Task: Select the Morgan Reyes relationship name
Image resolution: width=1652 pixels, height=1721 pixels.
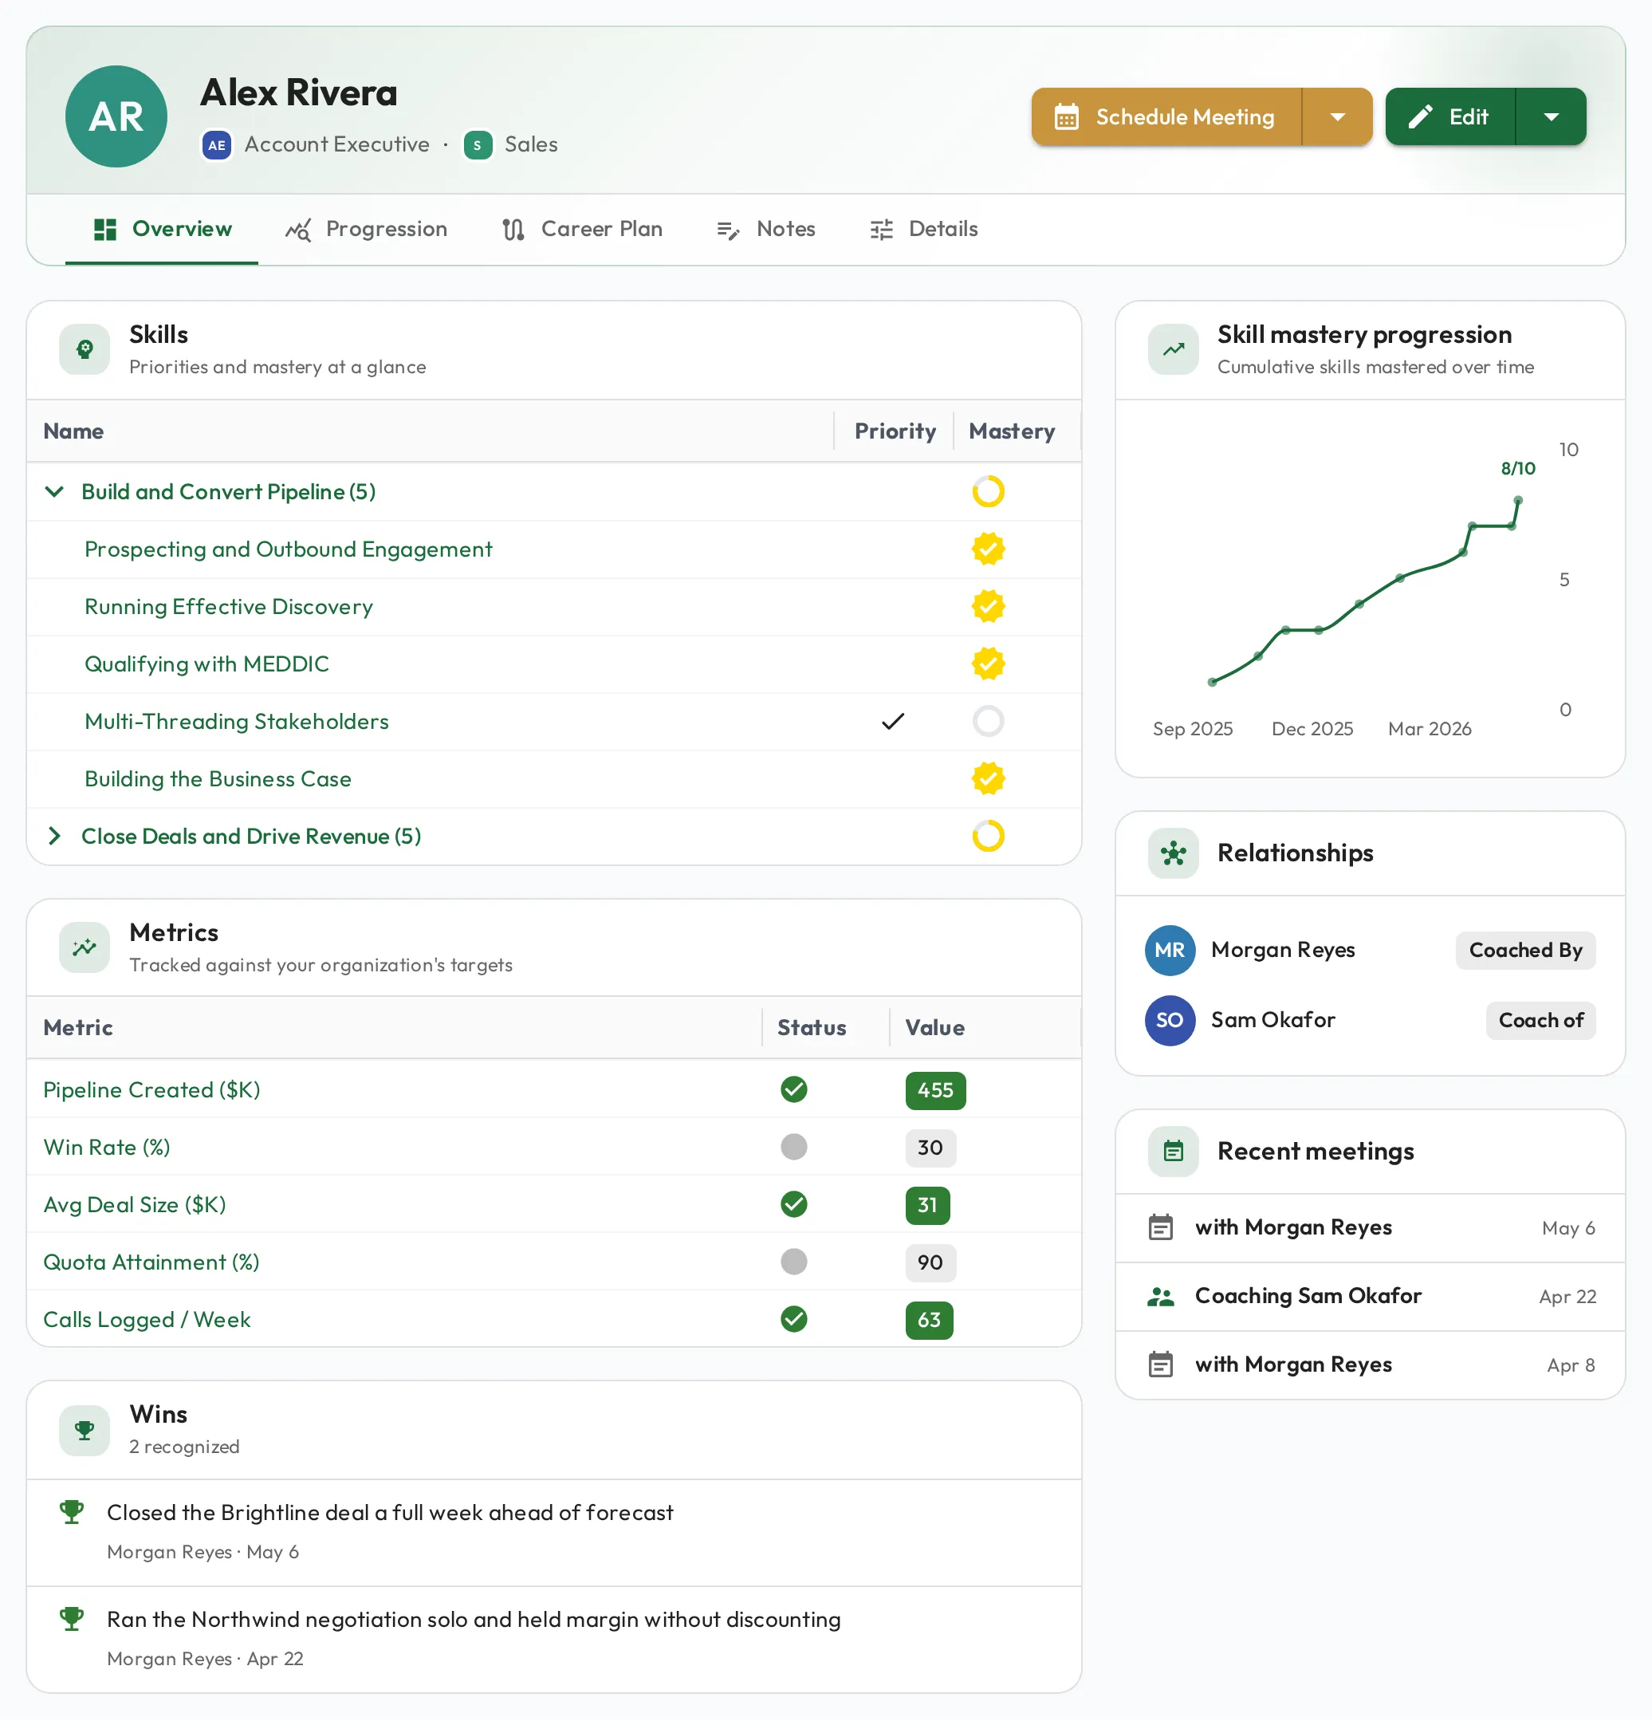Action: pyautogui.click(x=1282, y=951)
